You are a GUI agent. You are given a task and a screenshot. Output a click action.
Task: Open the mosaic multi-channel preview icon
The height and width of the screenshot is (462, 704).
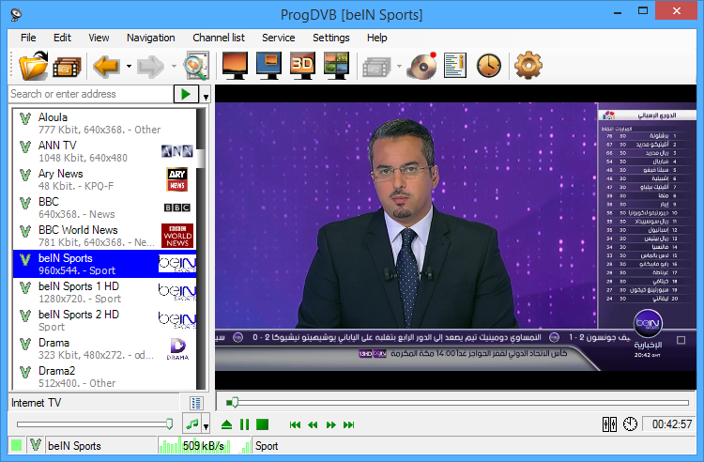pos(336,66)
